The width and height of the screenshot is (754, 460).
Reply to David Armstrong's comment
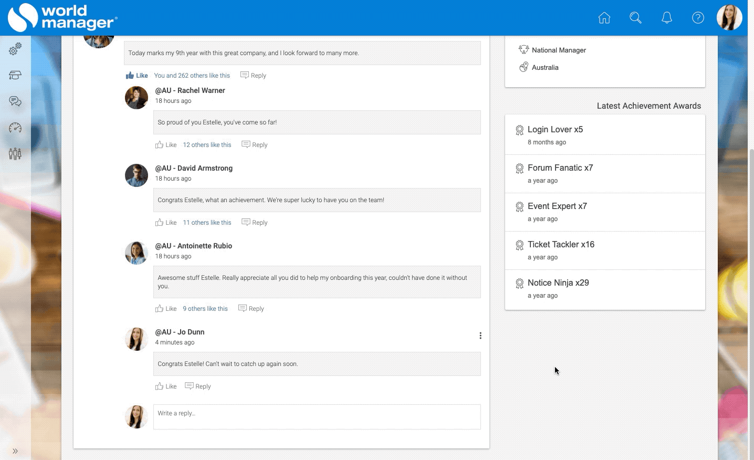(x=255, y=223)
